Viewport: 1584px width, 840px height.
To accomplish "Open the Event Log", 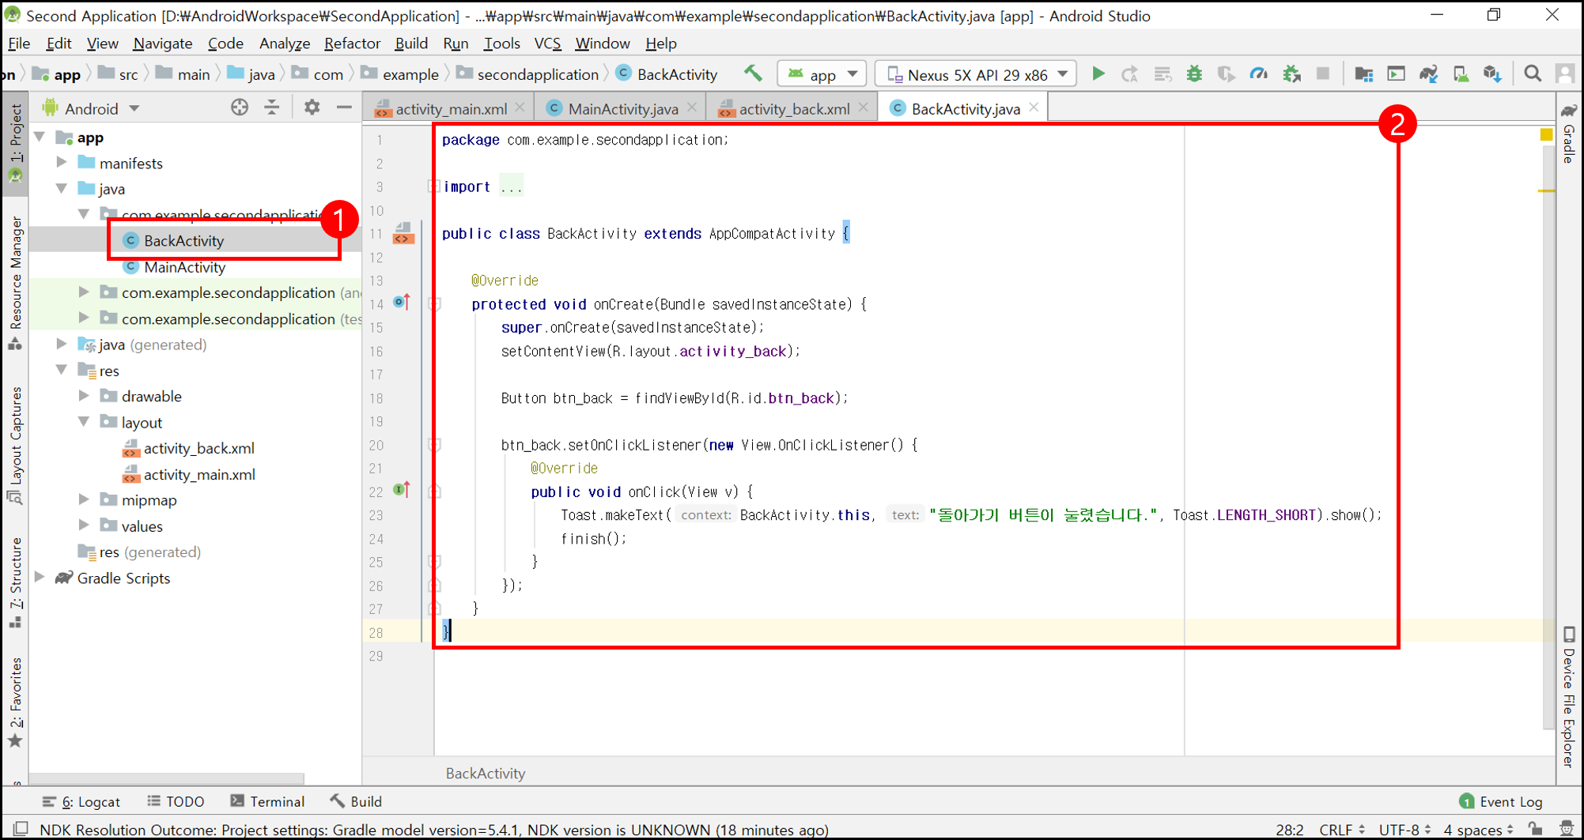I will 1501,801.
